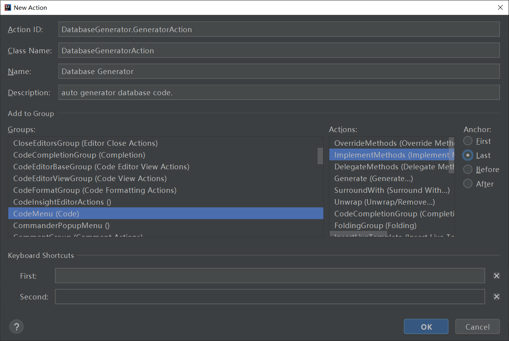The height and width of the screenshot is (341, 509).
Task: Select the First anchor option
Action: point(467,141)
